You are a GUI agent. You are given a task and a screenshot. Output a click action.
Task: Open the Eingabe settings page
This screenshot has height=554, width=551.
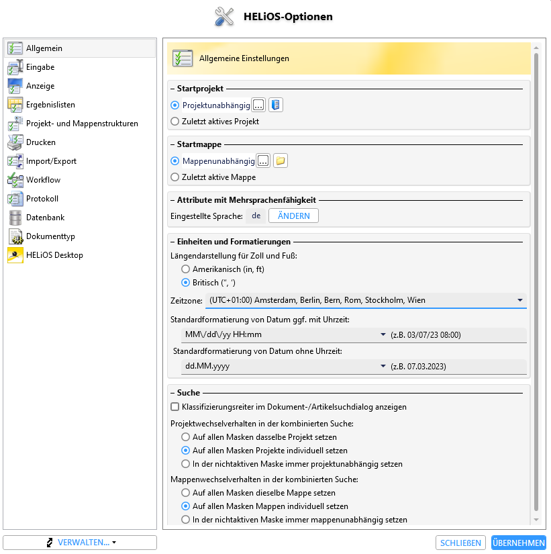(80, 67)
